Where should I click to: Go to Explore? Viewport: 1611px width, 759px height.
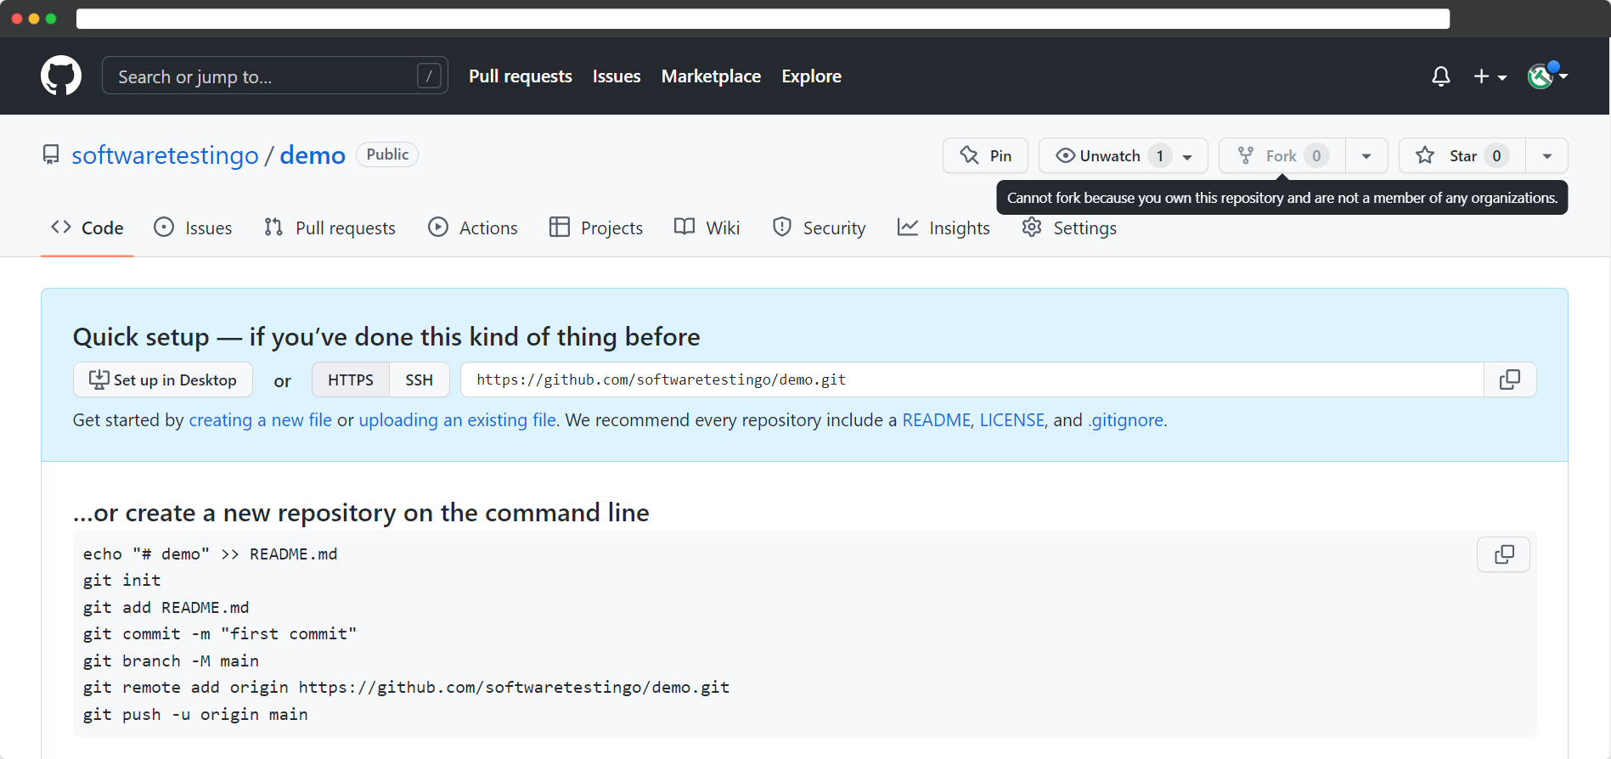pyautogui.click(x=811, y=76)
